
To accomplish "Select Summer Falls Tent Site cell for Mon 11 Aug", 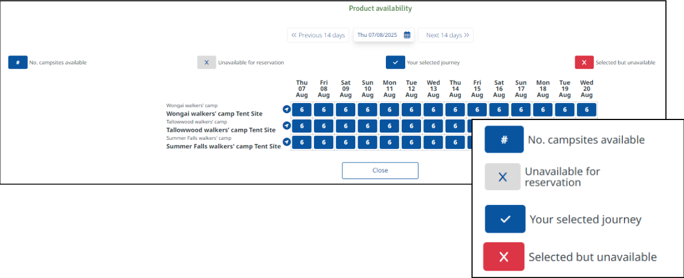I will click(389, 142).
